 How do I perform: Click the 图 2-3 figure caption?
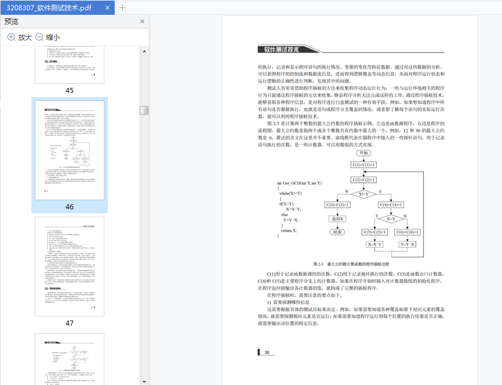[x=351, y=264]
